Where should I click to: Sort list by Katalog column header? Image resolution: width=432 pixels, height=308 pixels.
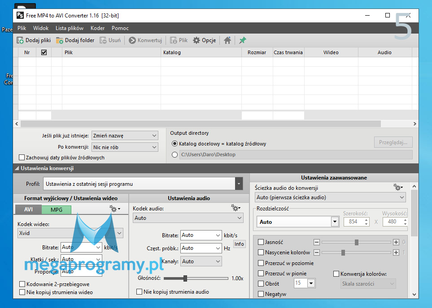(x=201, y=52)
